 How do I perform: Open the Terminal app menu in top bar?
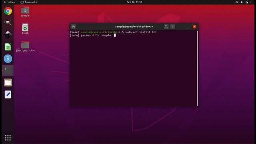(x=29, y=2)
